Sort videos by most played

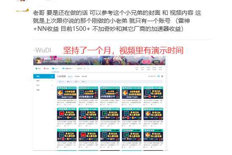coord(77,76)
